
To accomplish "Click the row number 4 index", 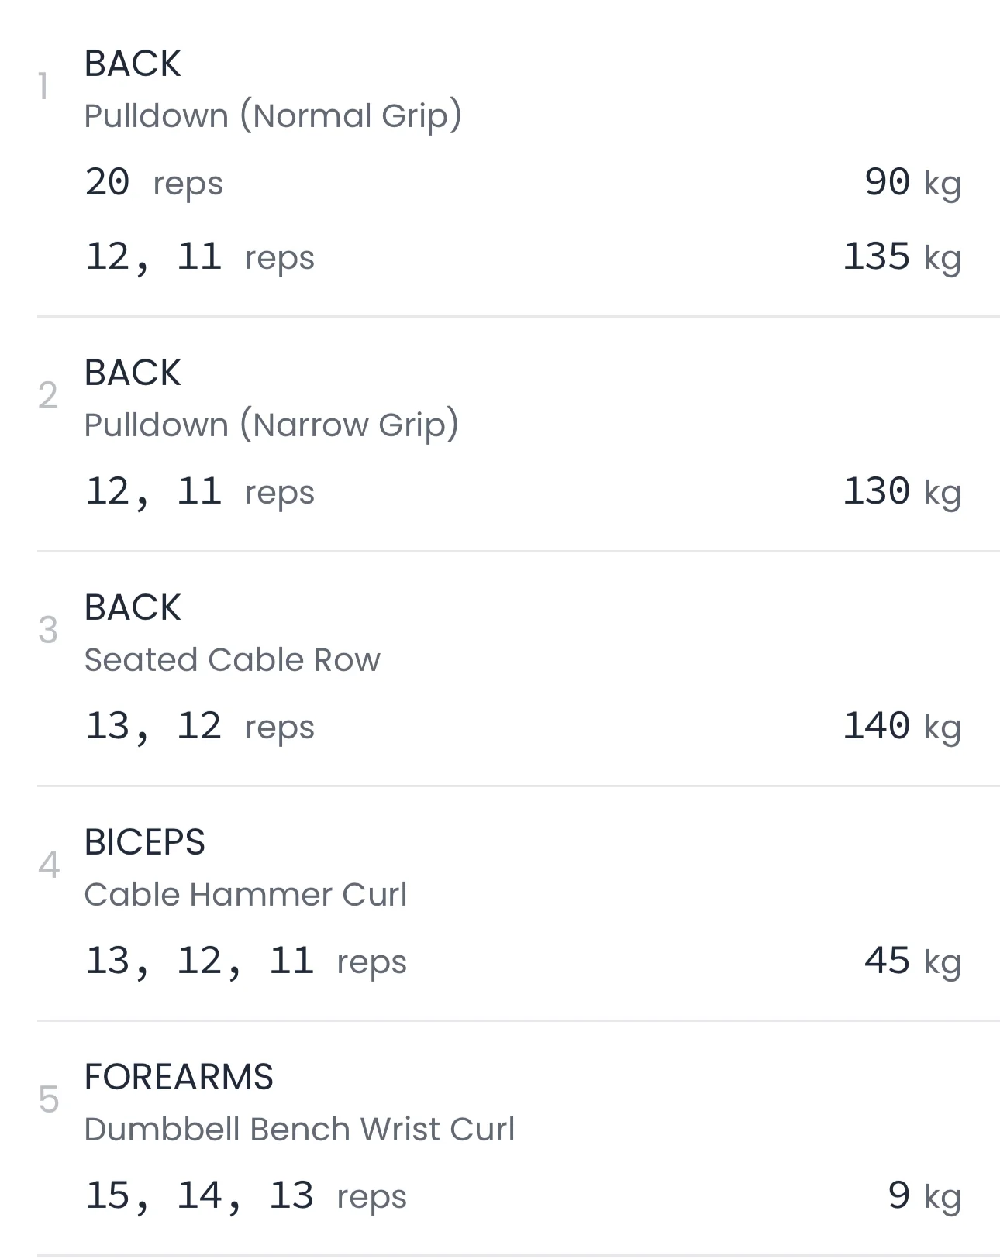I will 48,865.
